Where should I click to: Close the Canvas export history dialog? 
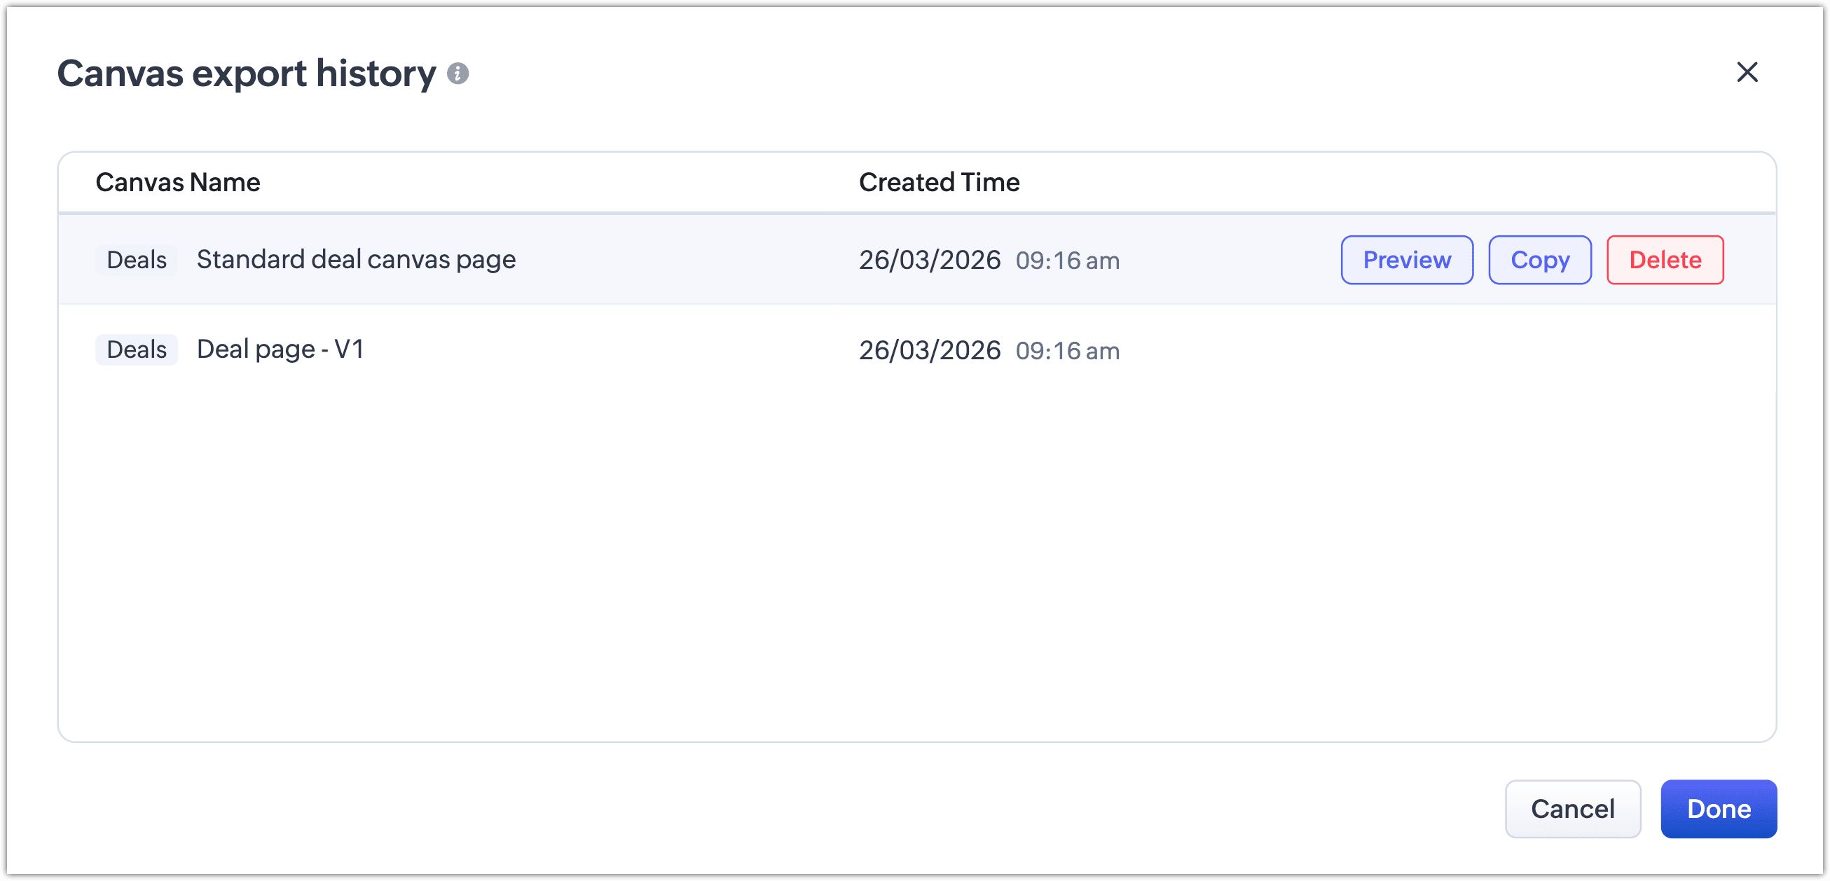(1747, 72)
